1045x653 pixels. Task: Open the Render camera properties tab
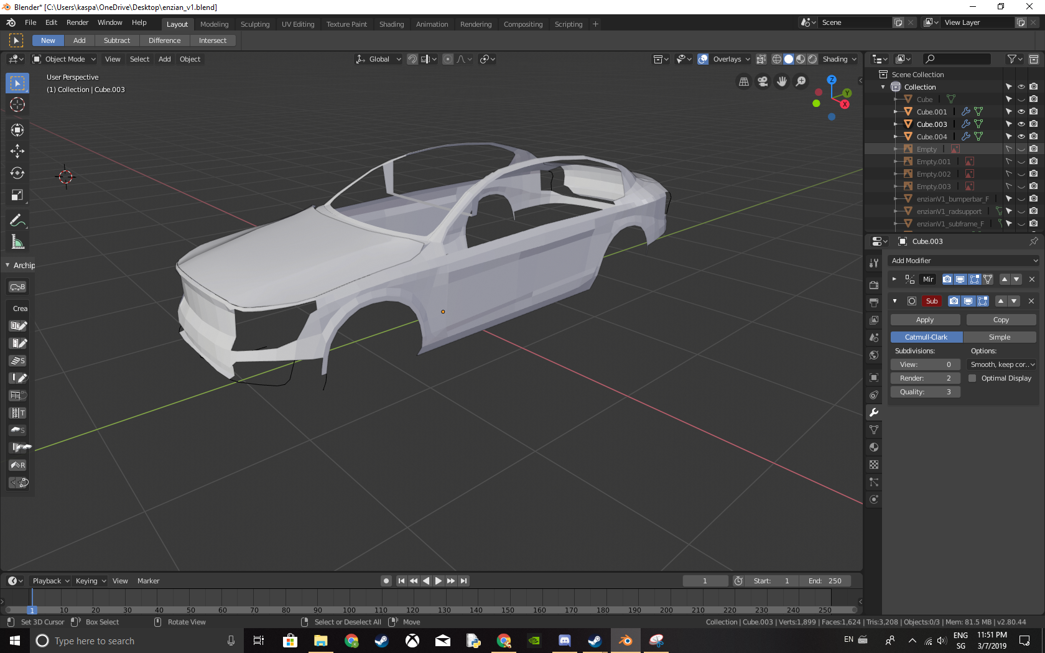point(874,285)
